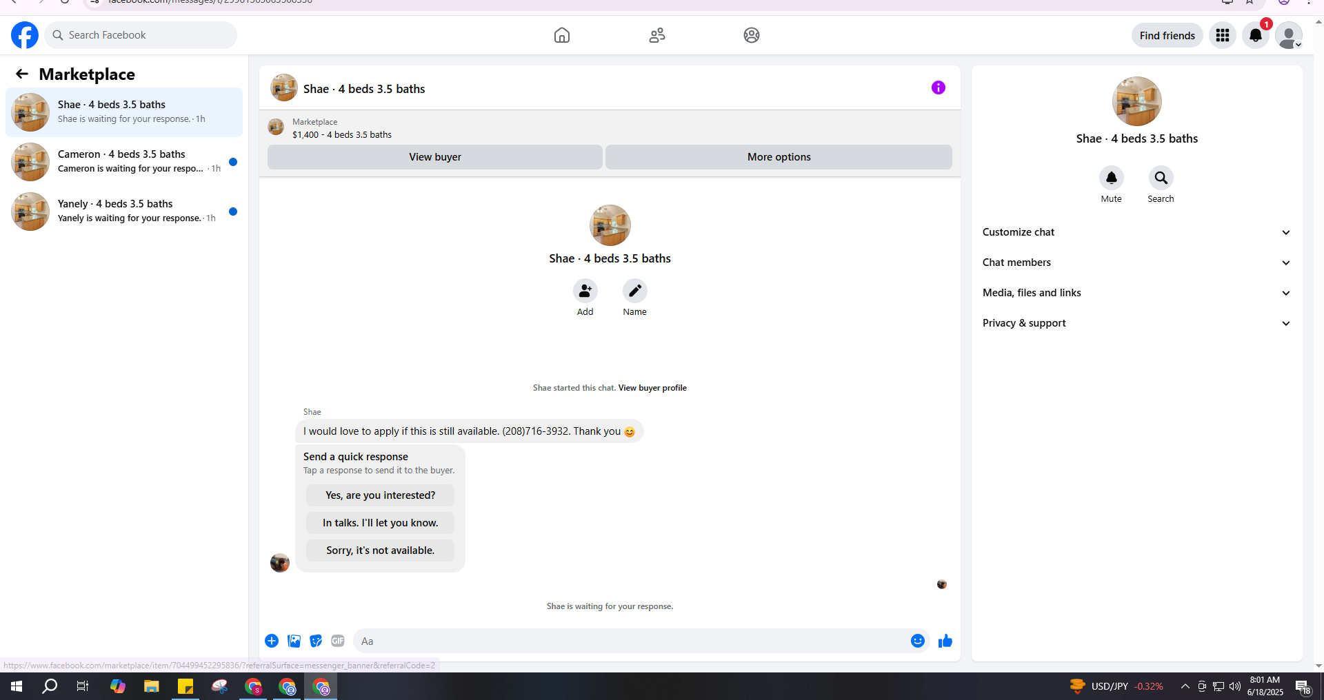Viewport: 1324px width, 700px height.
Task: Attach a photo or file to message
Action: [294, 641]
